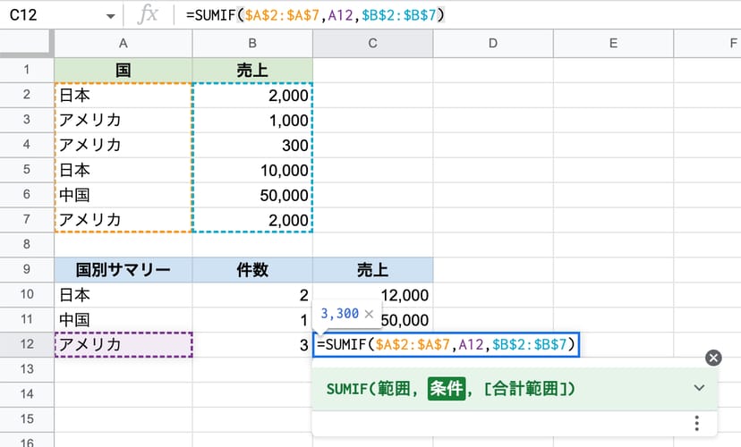
Task: Expand the SUMIF function help details
Action: (700, 388)
